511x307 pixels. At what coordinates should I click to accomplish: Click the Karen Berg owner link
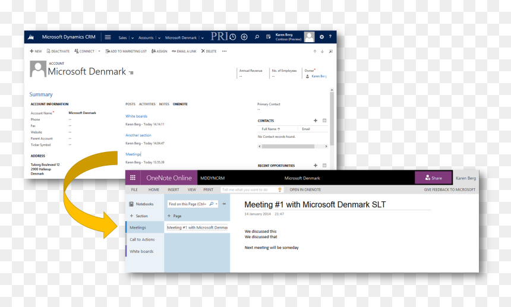point(319,76)
